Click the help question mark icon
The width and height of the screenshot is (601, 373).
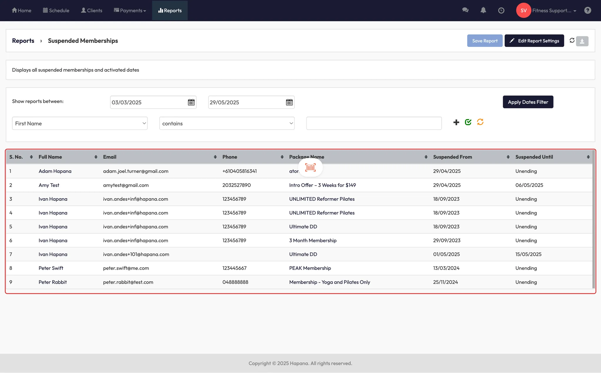[x=588, y=11]
